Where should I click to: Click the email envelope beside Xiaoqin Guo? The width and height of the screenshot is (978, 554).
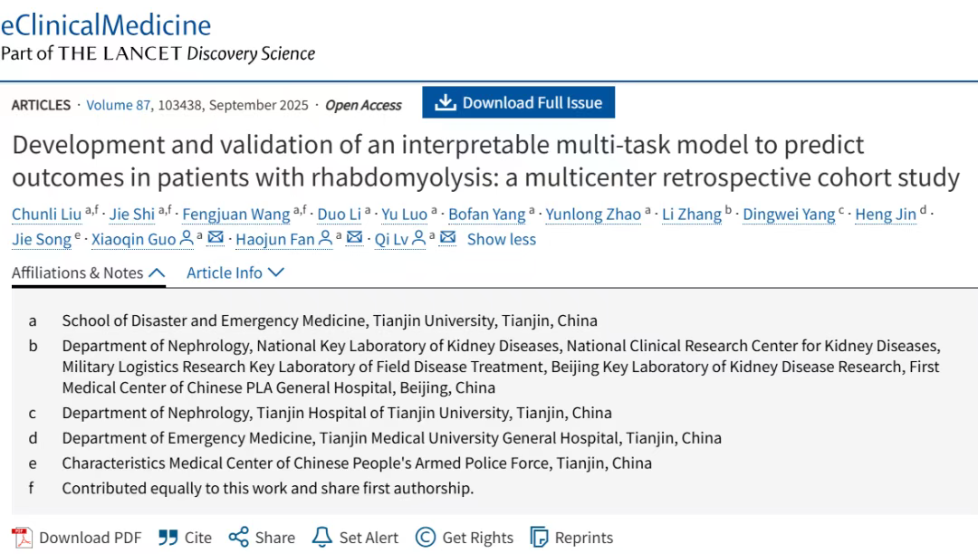tap(216, 239)
